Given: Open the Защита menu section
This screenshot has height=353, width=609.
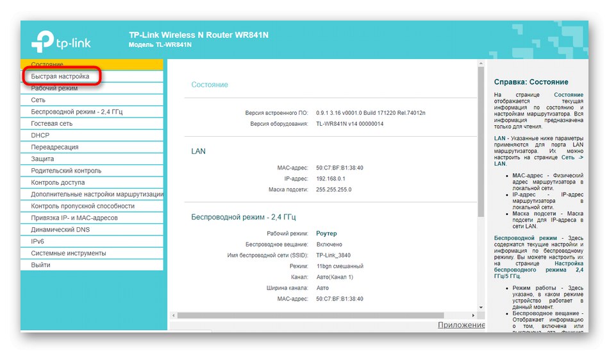Looking at the screenshot, I should pos(92,159).
